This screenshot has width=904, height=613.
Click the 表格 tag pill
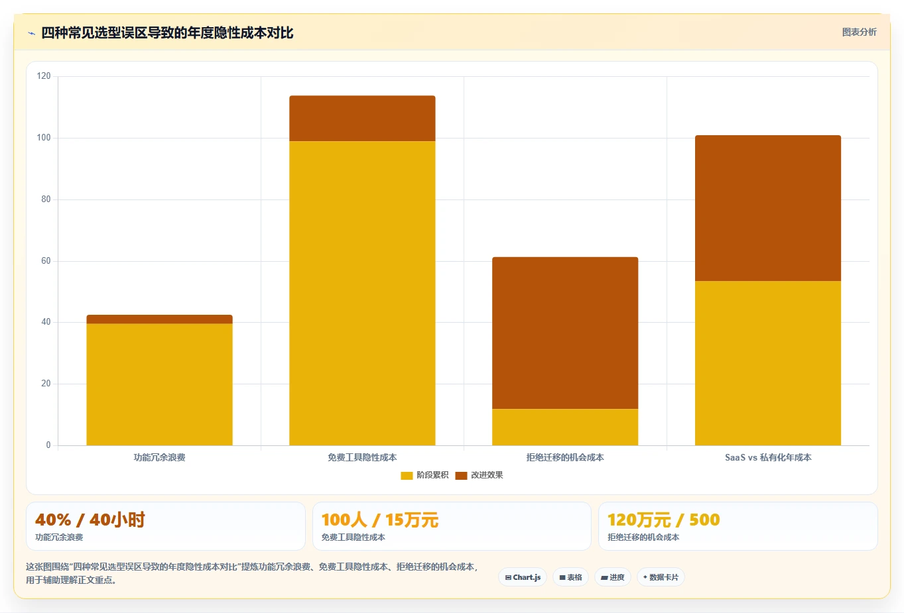click(570, 577)
